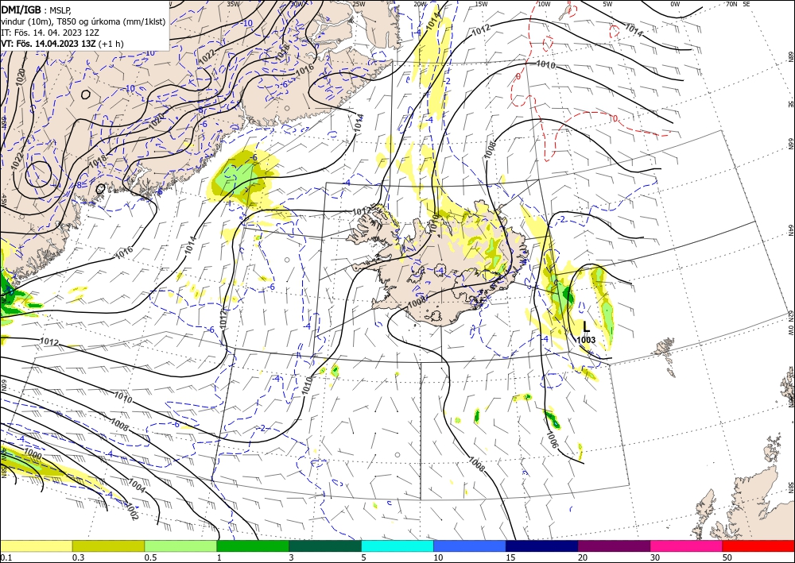This screenshot has width=795, height=563.
Task: Click the legend value '50'
Action: 728,557
